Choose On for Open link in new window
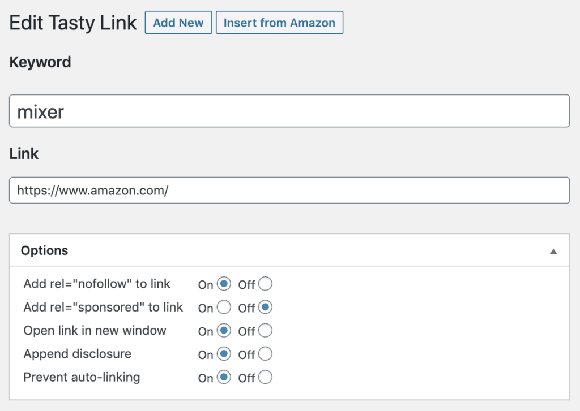580x411 pixels. tap(224, 330)
